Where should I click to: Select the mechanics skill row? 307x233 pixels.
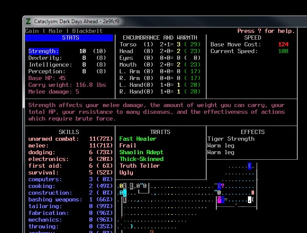click(x=70, y=220)
